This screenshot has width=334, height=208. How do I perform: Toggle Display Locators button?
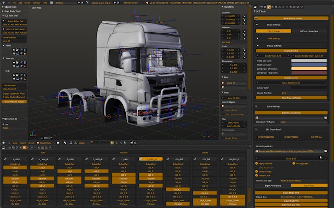pyautogui.click(x=291, y=51)
